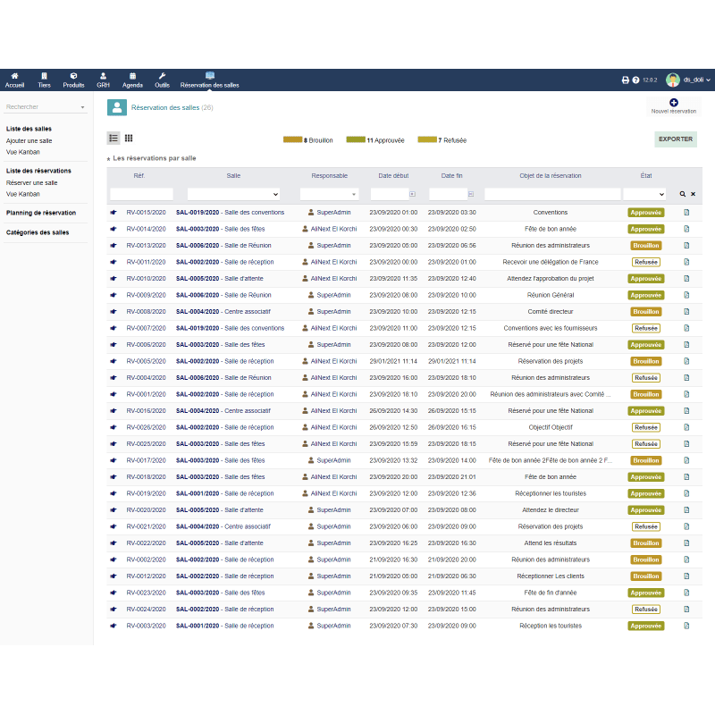Switch to grid kanban view icon
Image resolution: width=715 pixels, height=715 pixels.
[129, 138]
